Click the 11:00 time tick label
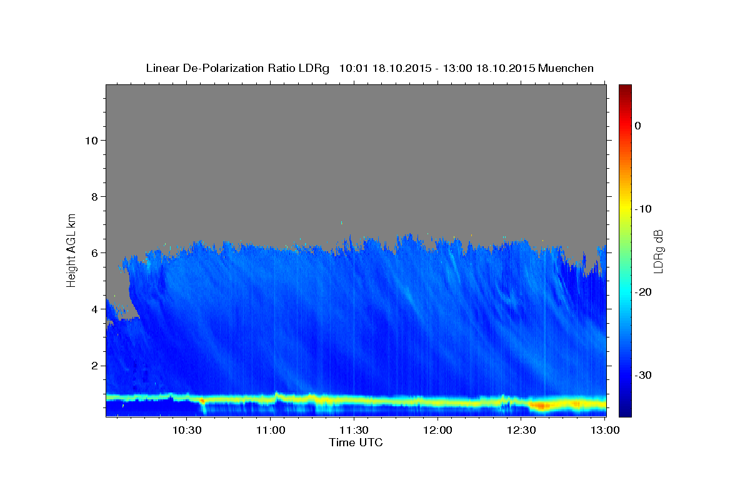 (271, 431)
